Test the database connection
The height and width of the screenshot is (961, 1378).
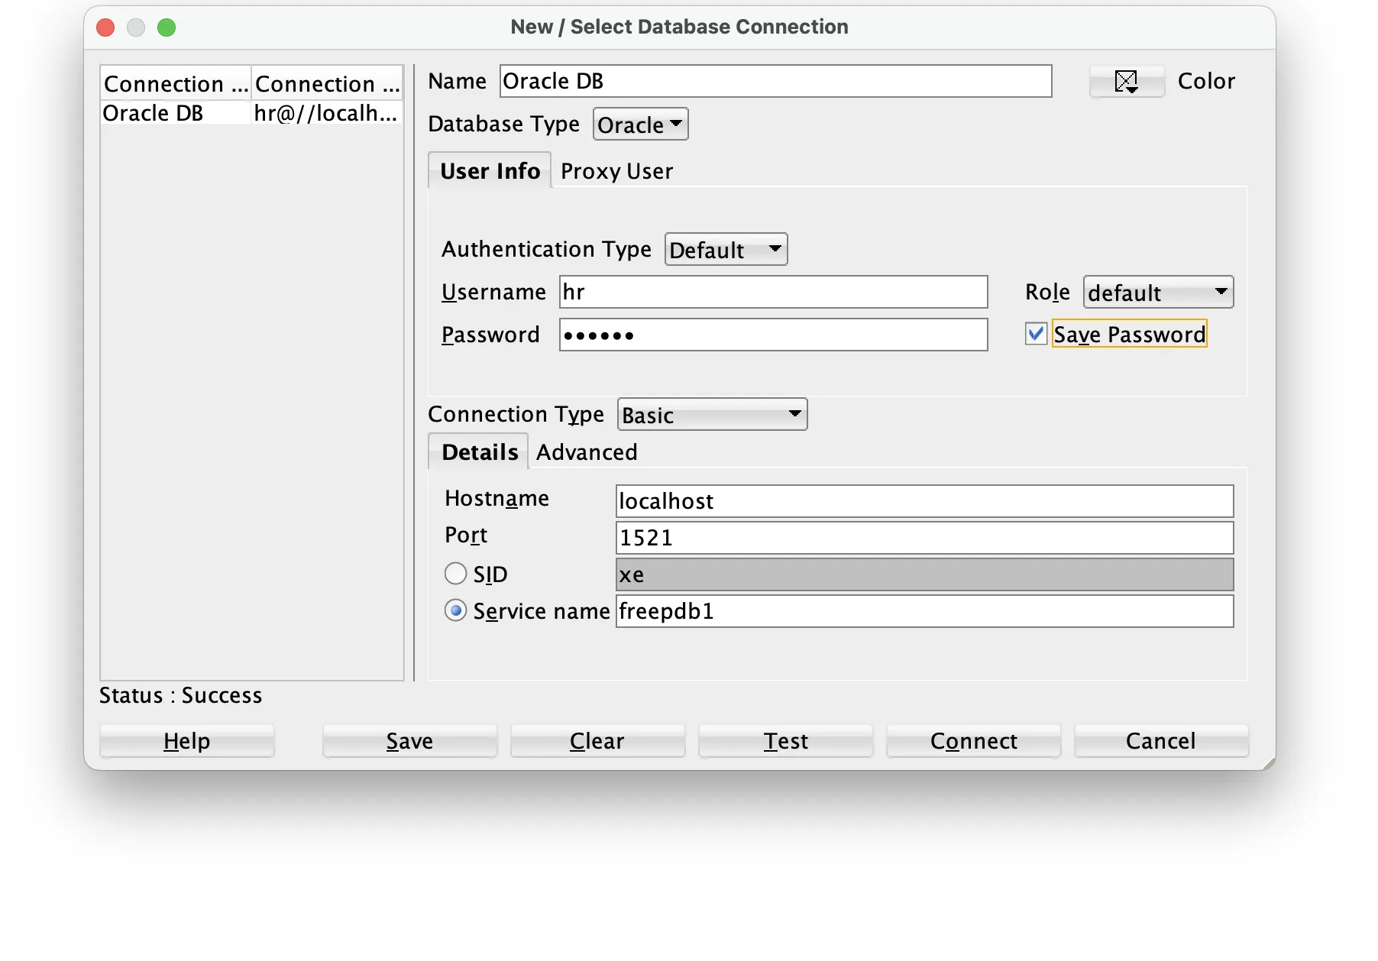(785, 741)
